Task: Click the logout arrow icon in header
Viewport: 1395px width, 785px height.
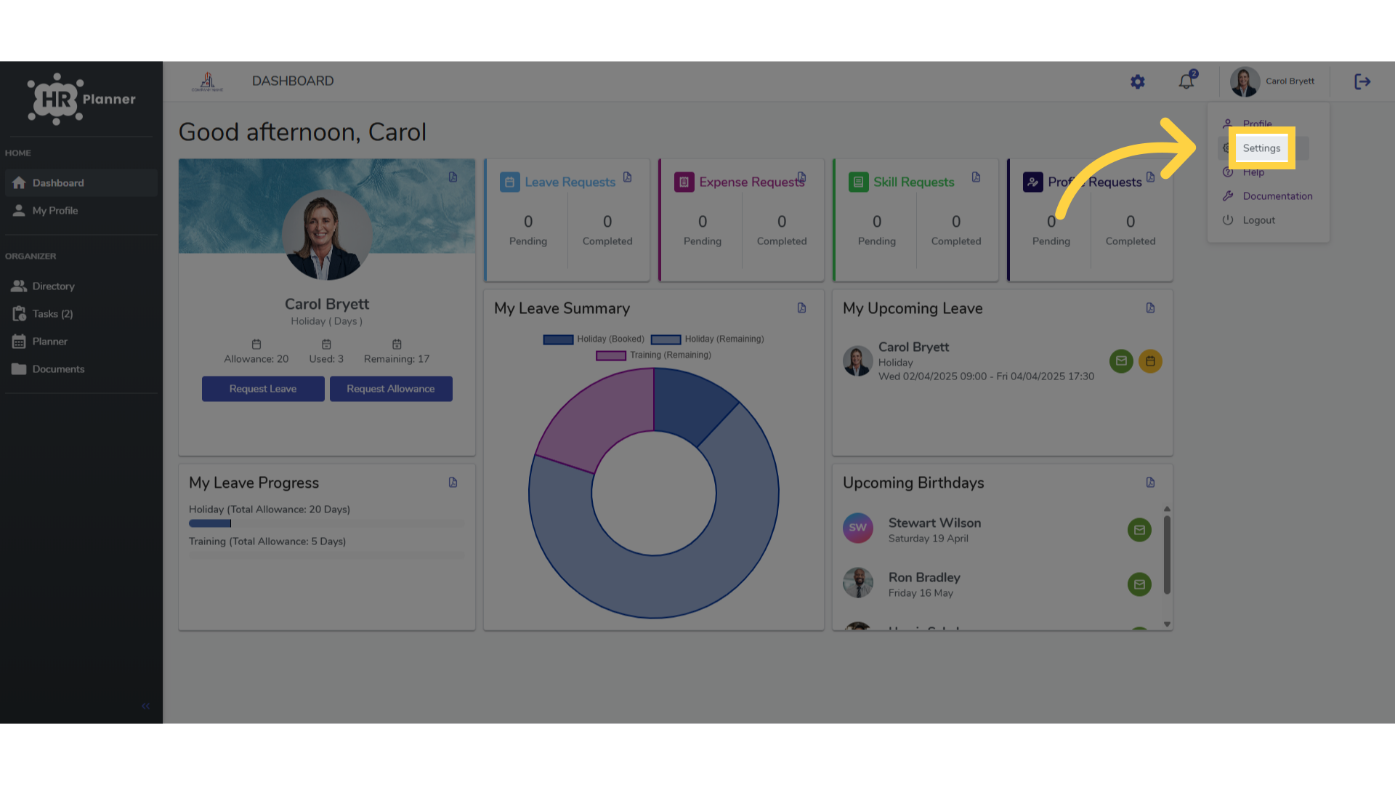Action: coord(1362,81)
